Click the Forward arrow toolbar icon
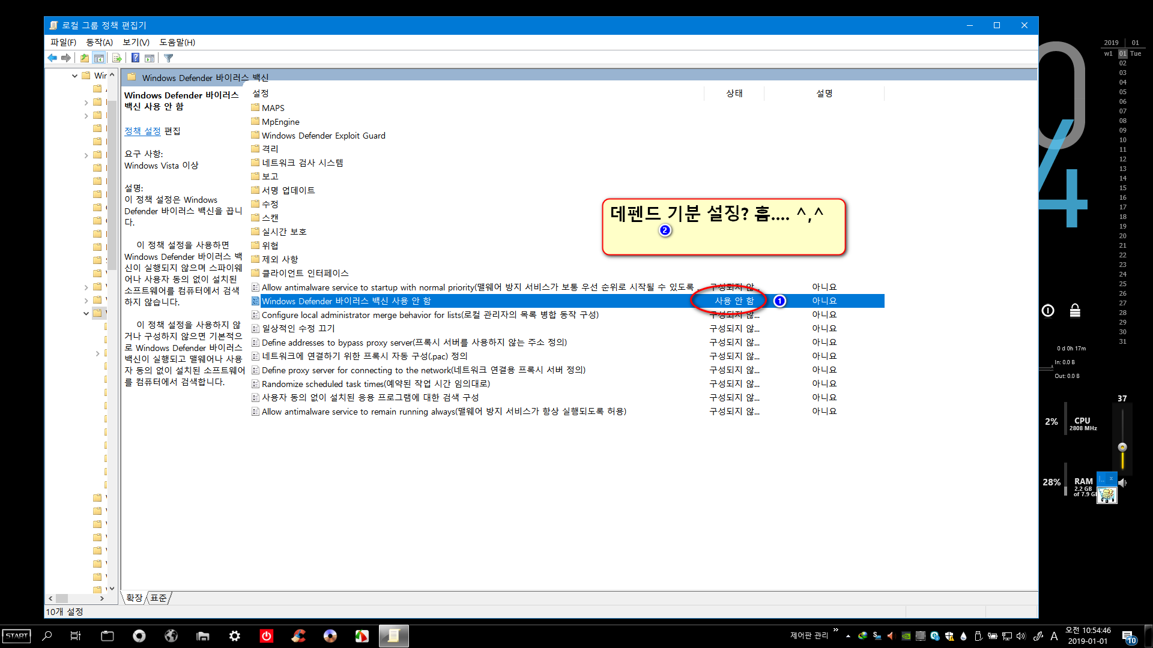 point(66,58)
